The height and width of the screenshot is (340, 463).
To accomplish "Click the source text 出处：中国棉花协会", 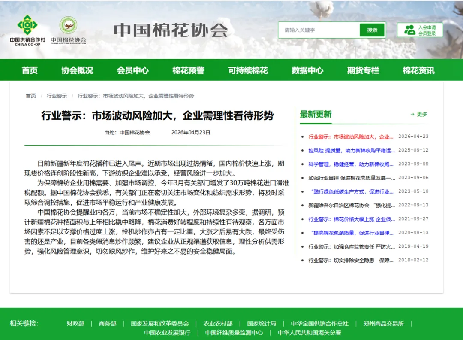I will [x=127, y=133].
